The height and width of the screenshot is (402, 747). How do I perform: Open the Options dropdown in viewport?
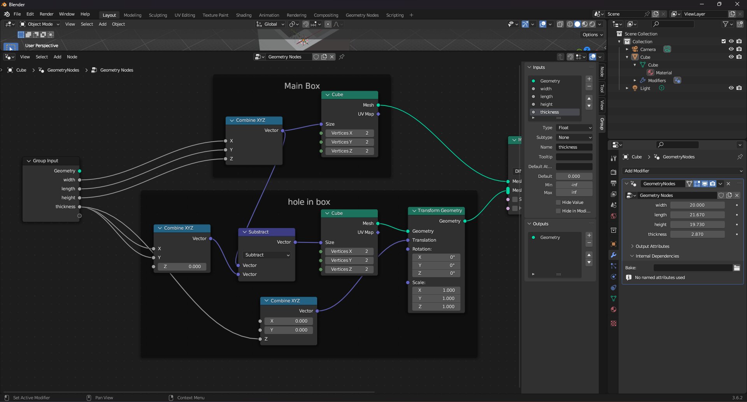point(593,35)
